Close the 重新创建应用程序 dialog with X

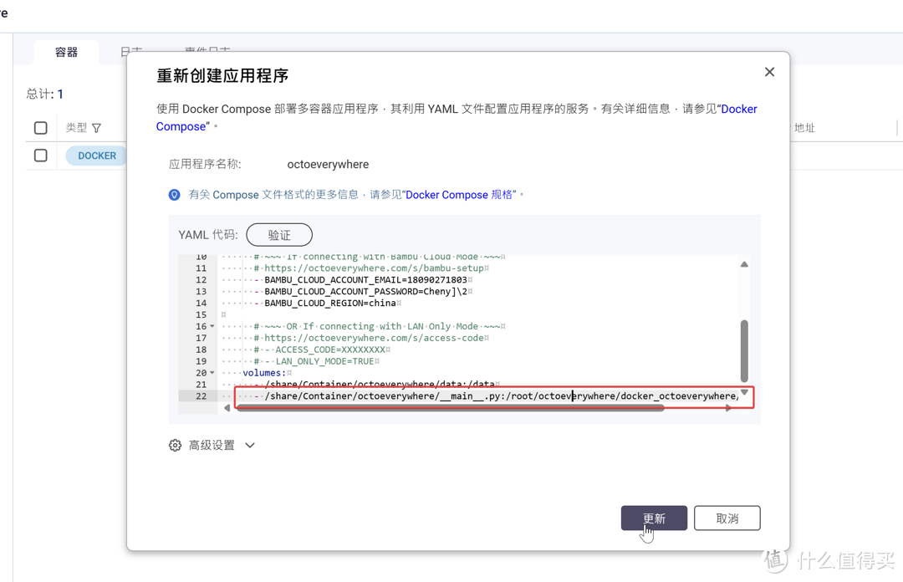pos(769,72)
